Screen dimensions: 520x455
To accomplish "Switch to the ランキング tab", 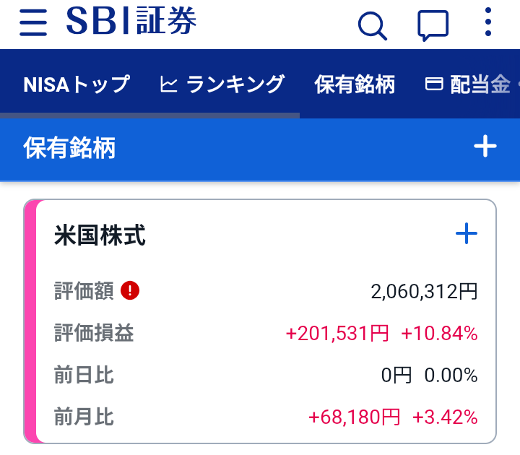I will 222,84.
